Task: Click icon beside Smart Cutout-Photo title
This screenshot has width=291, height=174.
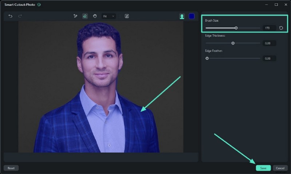Action: click(39, 5)
